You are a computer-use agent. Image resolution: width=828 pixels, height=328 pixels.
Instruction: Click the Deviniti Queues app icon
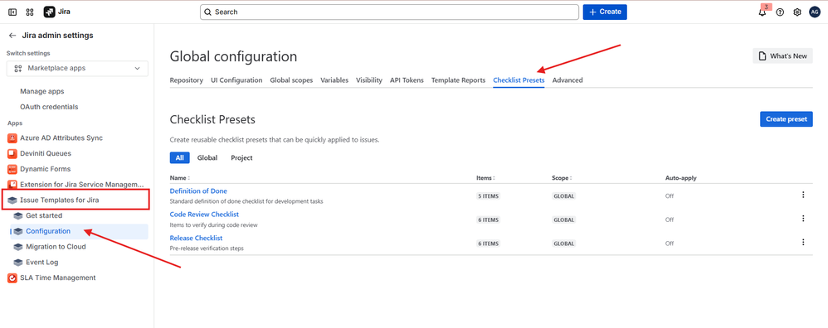(x=12, y=153)
